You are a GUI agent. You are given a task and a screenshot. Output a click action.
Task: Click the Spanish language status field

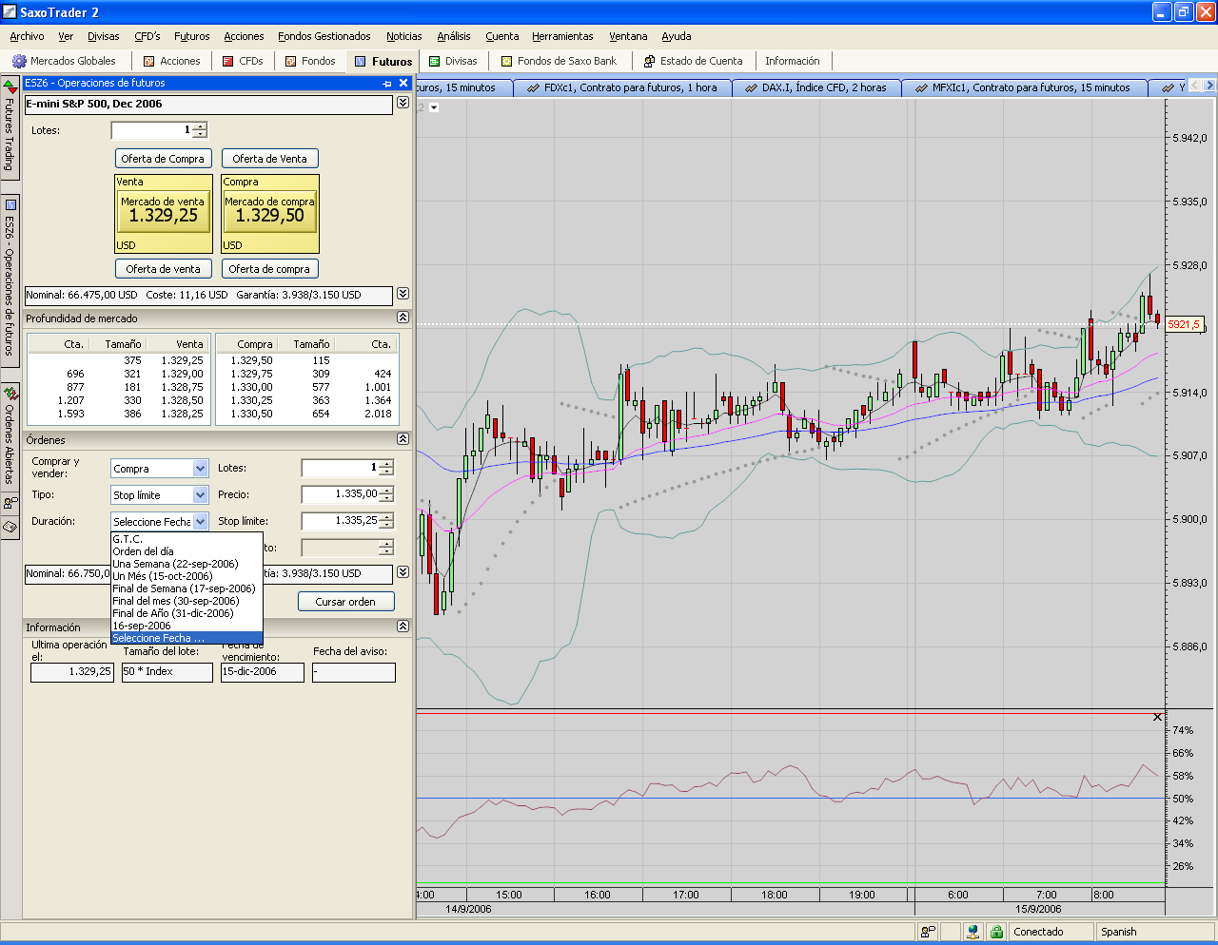pyautogui.click(x=1153, y=932)
